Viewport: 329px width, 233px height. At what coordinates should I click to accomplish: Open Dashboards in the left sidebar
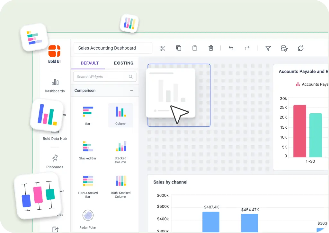click(55, 85)
